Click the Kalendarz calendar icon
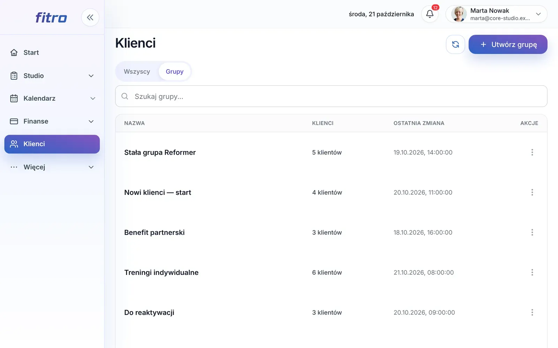Image resolution: width=558 pixels, height=348 pixels. [x=14, y=98]
